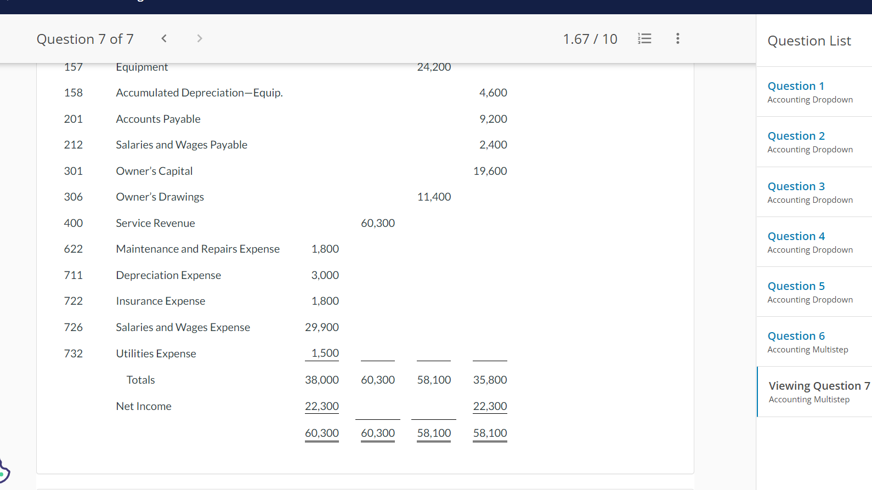Click the 2,400 wages payable amount
This screenshot has width=872, height=490.
pyautogui.click(x=493, y=145)
